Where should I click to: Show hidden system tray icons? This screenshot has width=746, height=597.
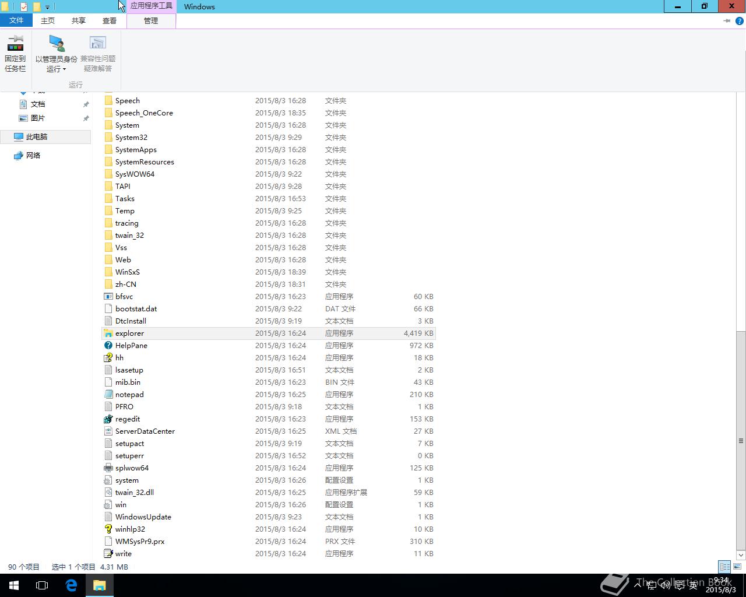tap(638, 585)
